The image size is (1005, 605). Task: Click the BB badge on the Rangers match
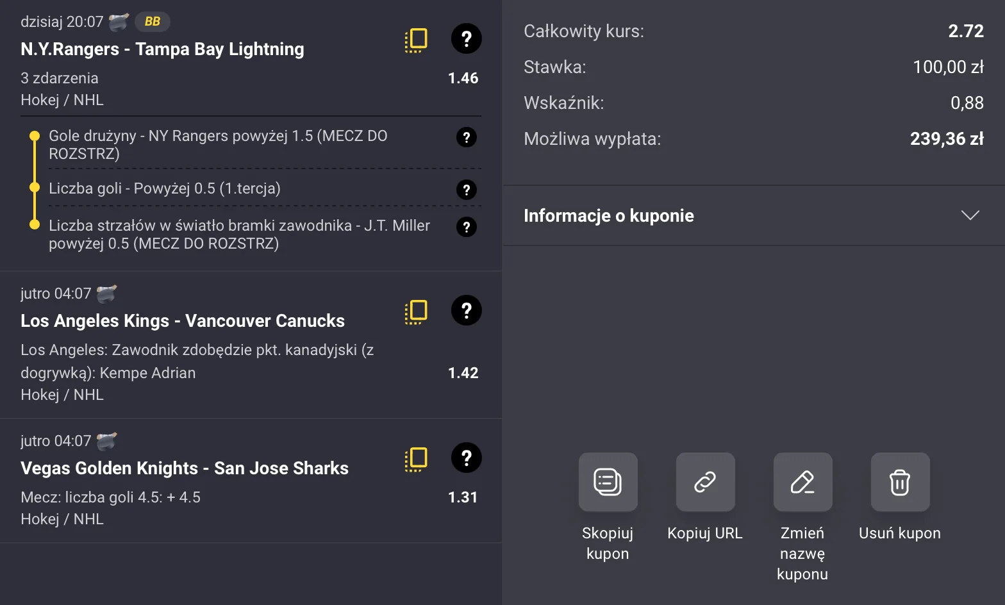pyautogui.click(x=152, y=21)
